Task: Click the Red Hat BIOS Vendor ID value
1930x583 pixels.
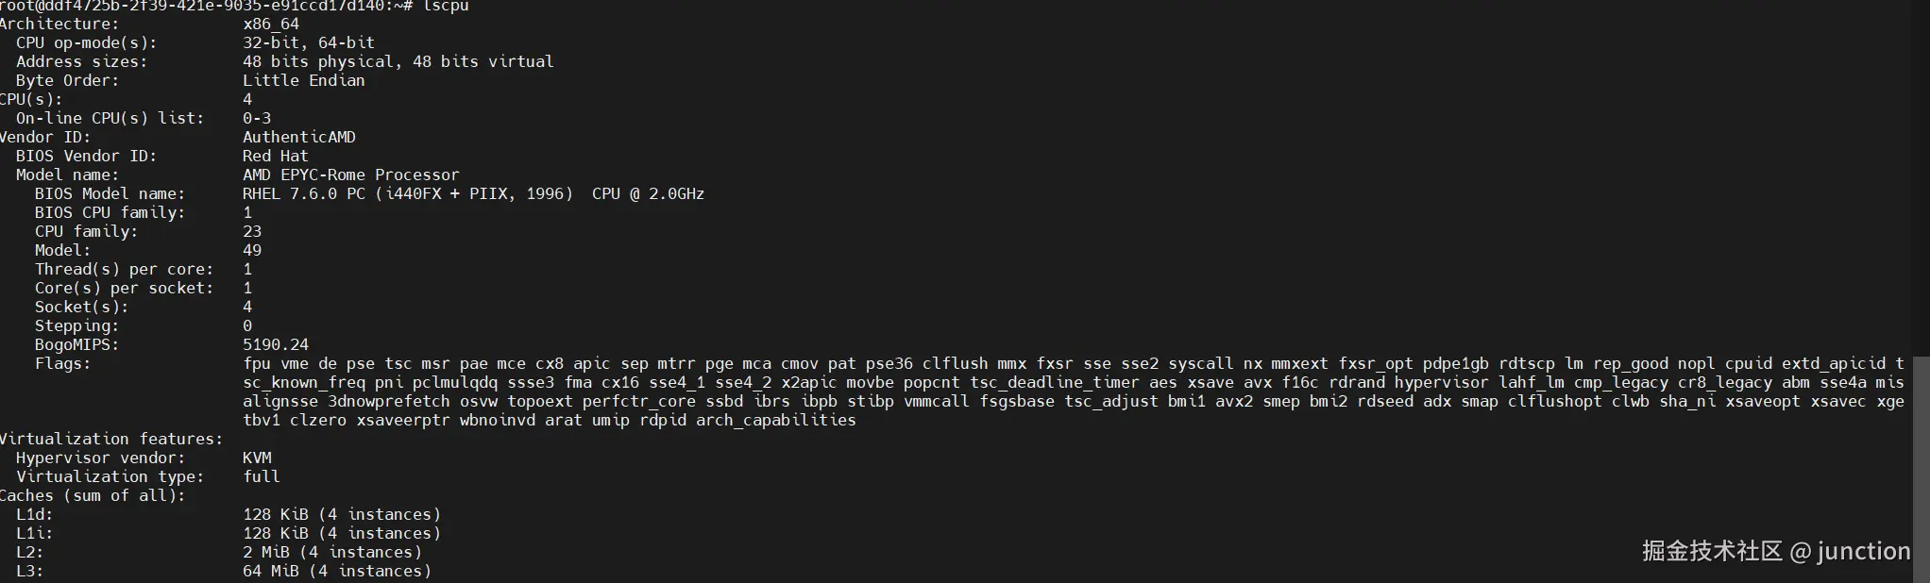Action: click(276, 156)
